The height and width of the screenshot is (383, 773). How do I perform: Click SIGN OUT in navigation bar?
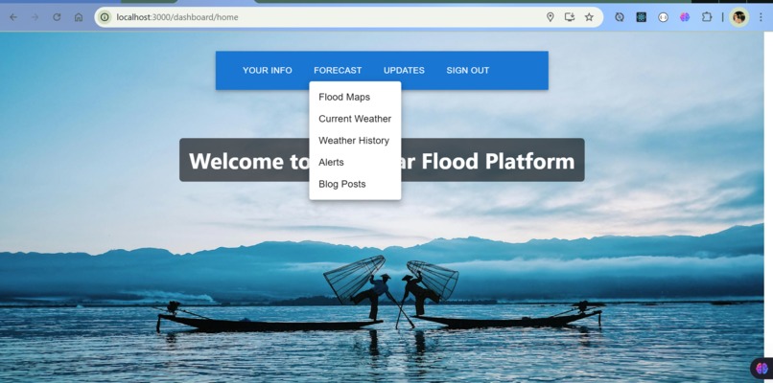click(468, 71)
